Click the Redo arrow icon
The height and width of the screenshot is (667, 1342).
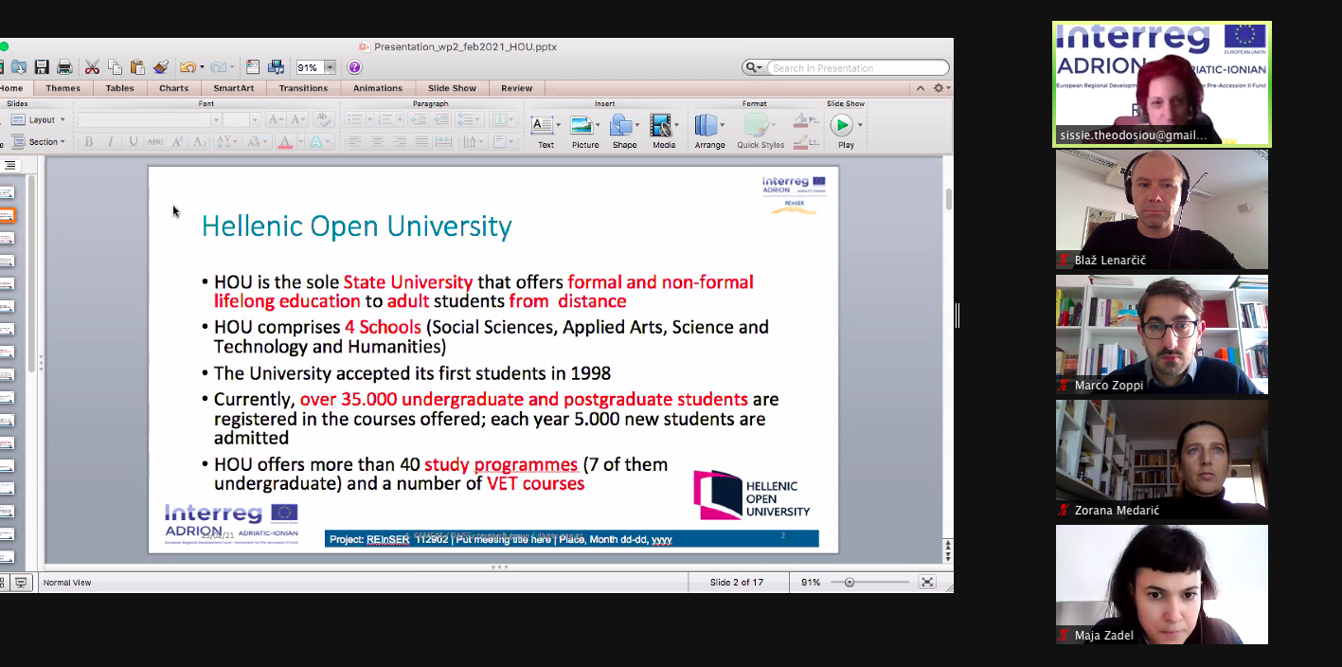pyautogui.click(x=218, y=67)
